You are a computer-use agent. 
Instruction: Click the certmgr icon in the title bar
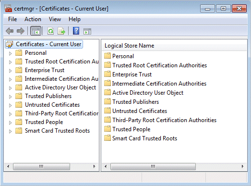point(8,9)
